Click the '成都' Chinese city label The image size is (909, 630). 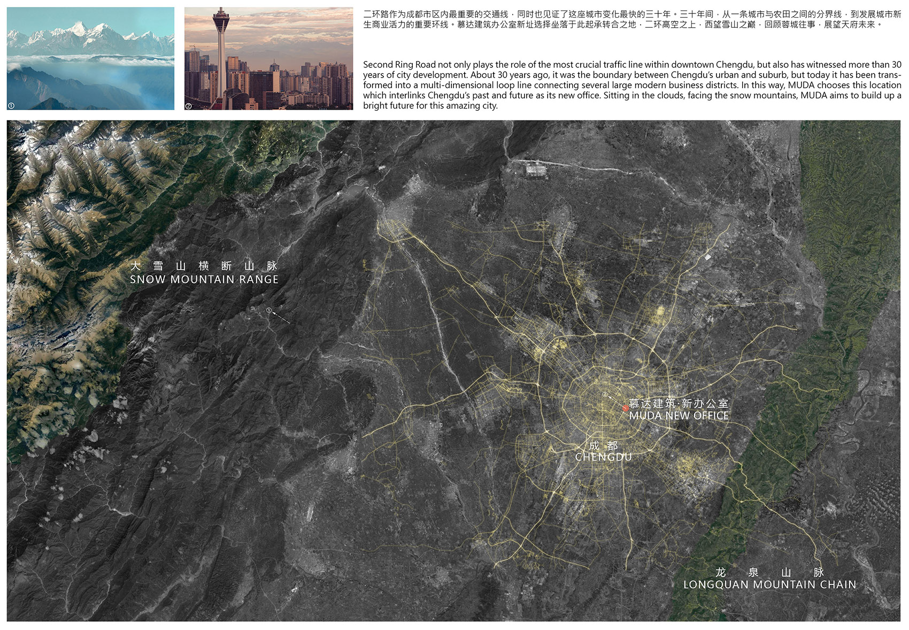(603, 445)
